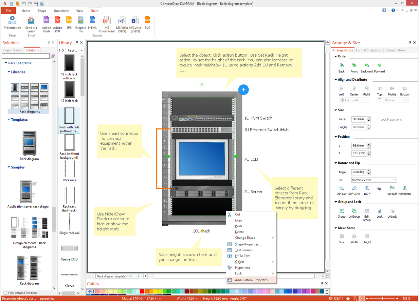Image resolution: width=419 pixels, height=302 pixels.
Task: Collapse the Templates tree section
Action: (9, 120)
